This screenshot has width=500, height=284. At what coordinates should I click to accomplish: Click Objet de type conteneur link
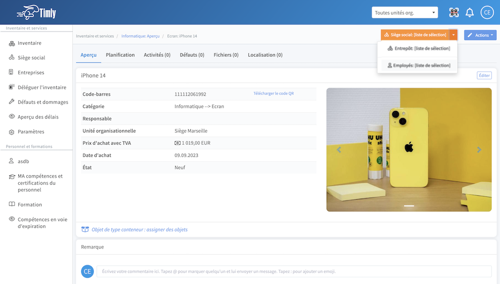click(139, 230)
